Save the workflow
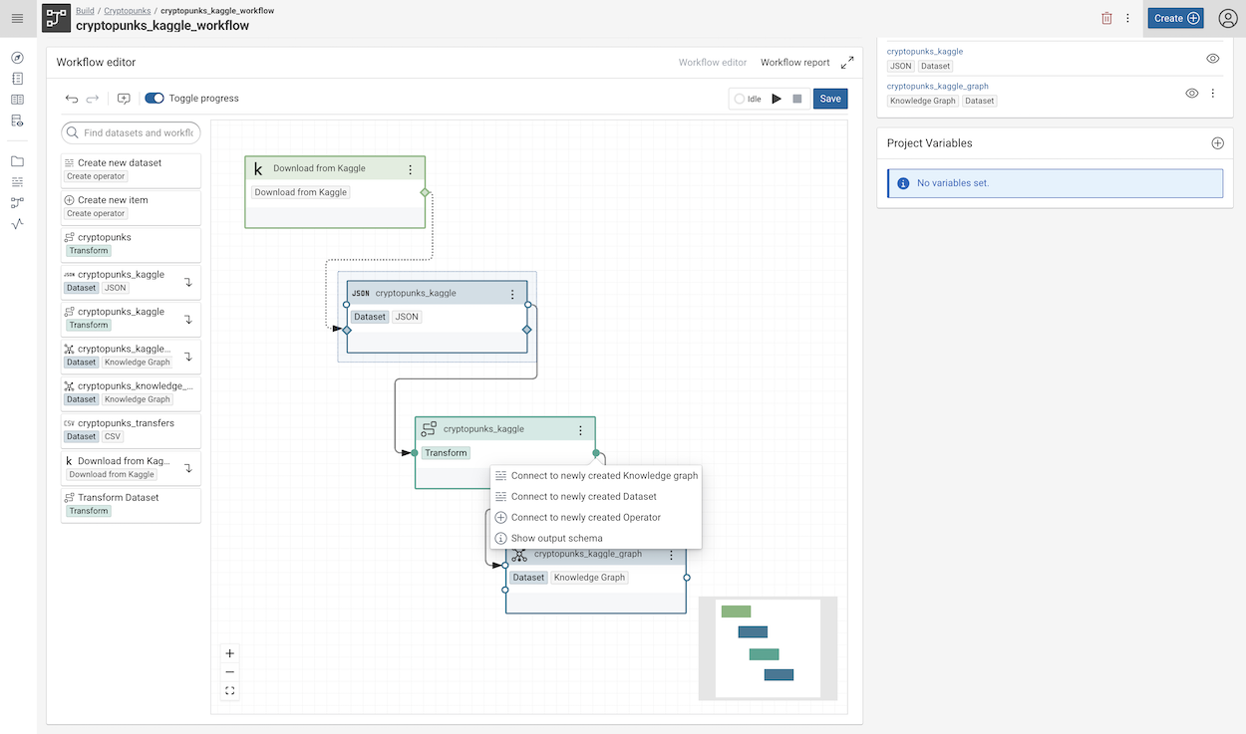Screen dimensions: 1246x734 [830, 99]
